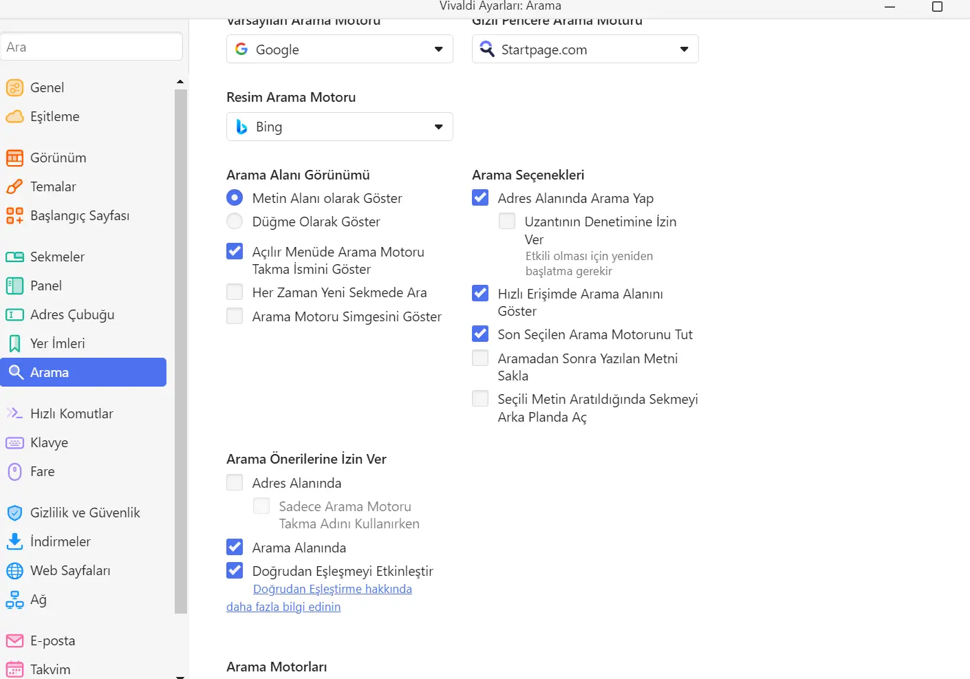Go to Sekmeler settings

[83, 257]
